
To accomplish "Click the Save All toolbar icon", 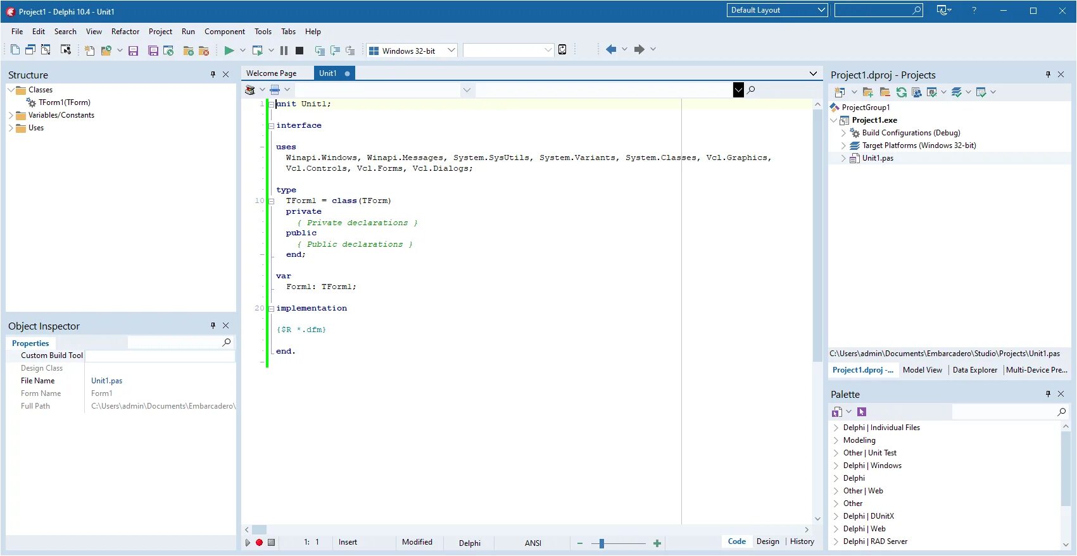I will [x=153, y=51].
